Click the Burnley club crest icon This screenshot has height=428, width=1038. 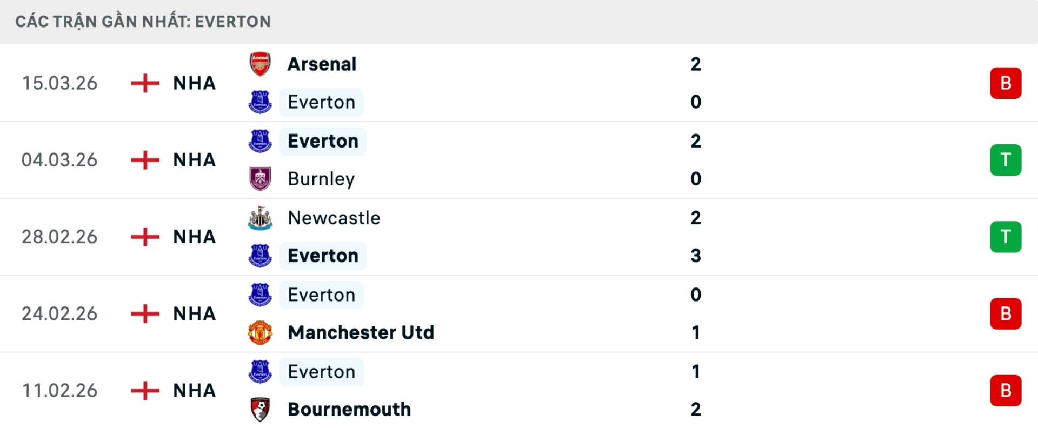coord(260,179)
